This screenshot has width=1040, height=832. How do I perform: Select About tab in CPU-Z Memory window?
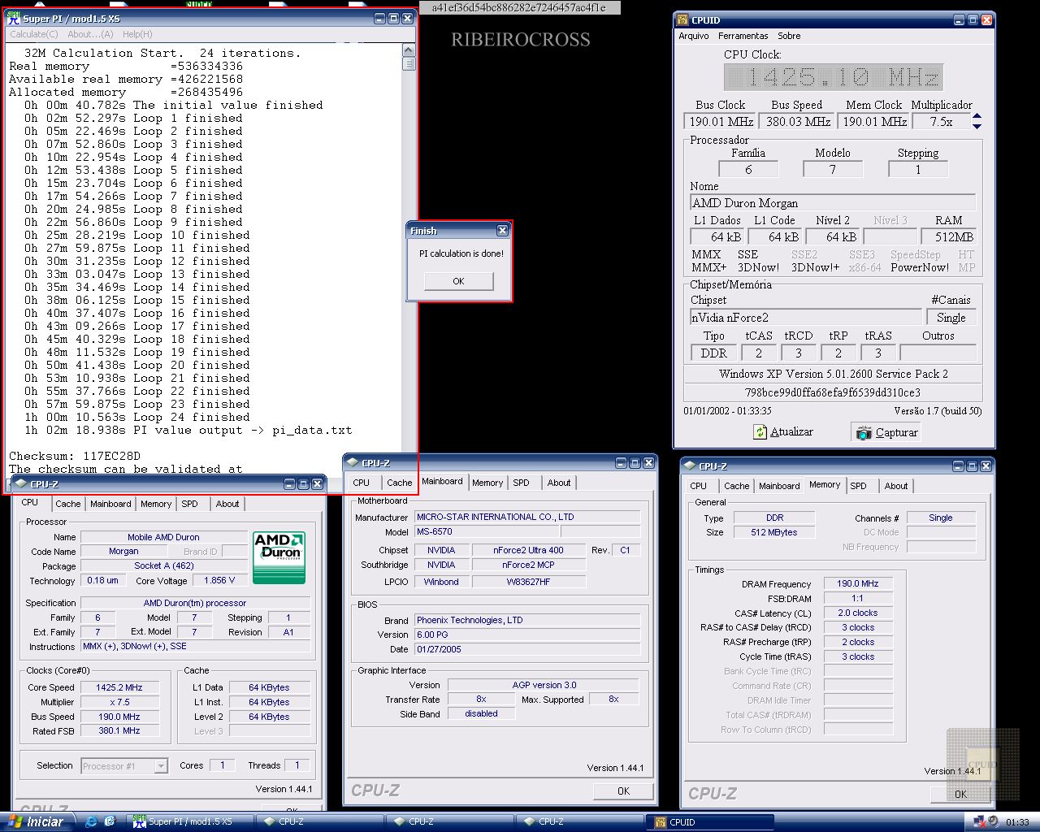tap(896, 486)
